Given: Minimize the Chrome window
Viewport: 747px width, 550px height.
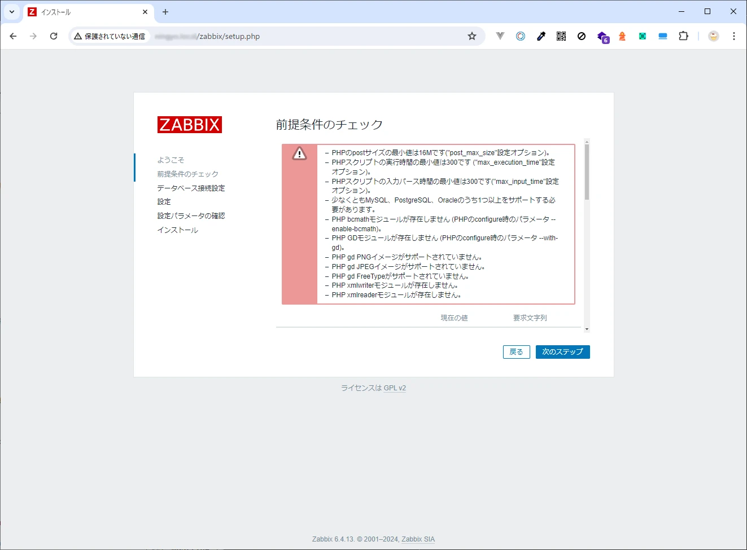Looking at the screenshot, I should click(x=682, y=11).
